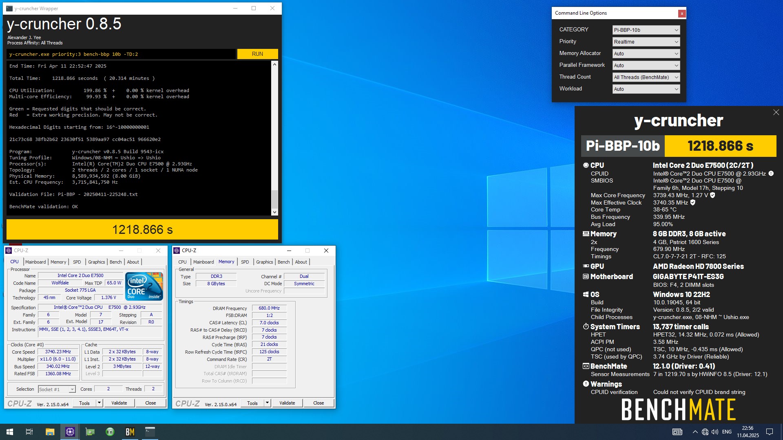This screenshot has width=783, height=440.
Task: Click Tools button in right CPU-Z window
Action: click(x=252, y=403)
